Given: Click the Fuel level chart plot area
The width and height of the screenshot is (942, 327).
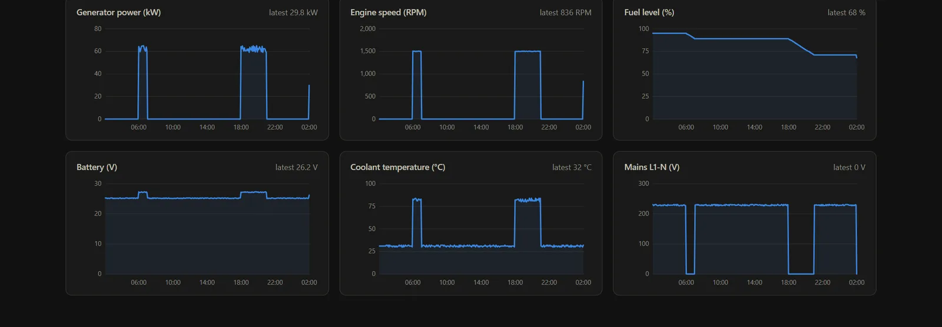Looking at the screenshot, I should 755,74.
